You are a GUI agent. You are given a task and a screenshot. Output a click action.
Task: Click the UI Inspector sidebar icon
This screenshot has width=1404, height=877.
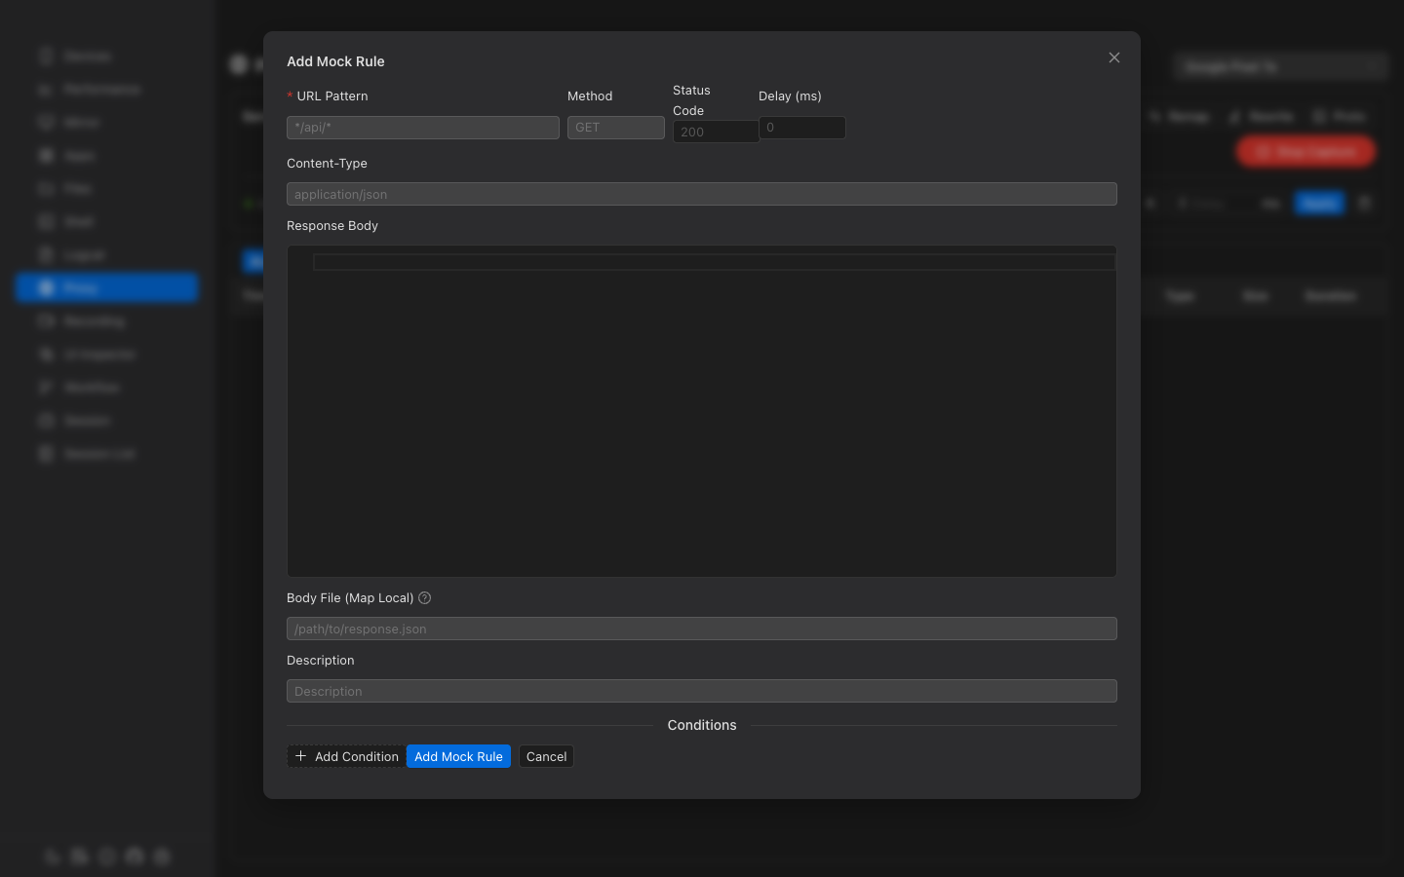tap(46, 354)
